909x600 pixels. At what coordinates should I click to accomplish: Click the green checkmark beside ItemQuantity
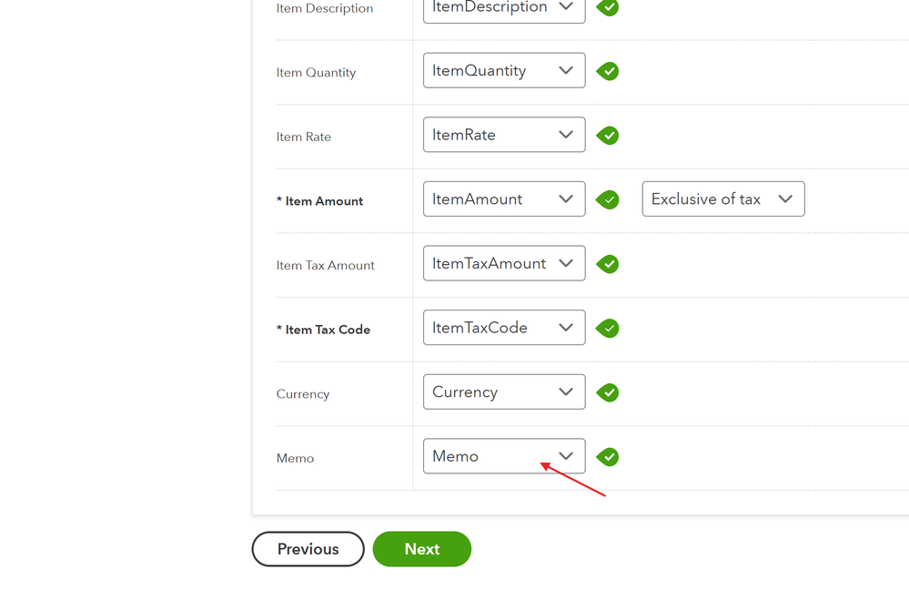pyautogui.click(x=608, y=71)
